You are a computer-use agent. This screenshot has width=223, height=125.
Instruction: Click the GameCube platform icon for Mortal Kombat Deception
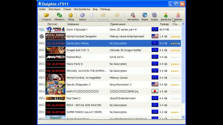click(x=41, y=36)
